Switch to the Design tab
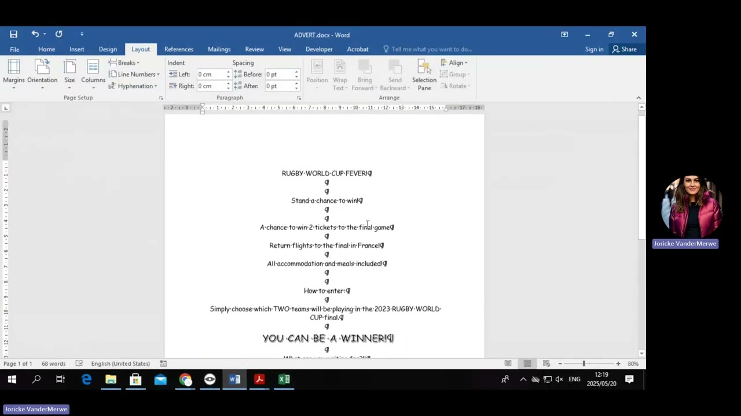 point(108,49)
